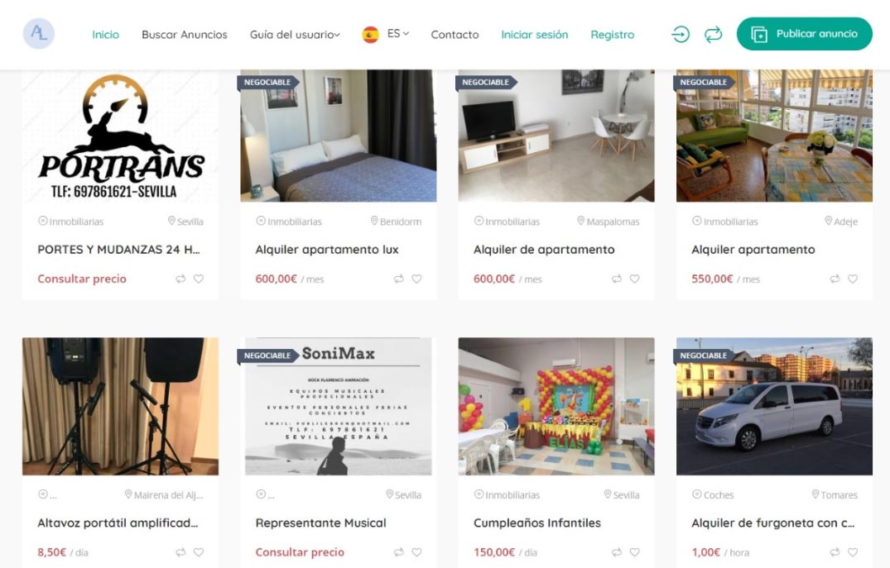The height and width of the screenshot is (568, 890).
Task: Open the Buscar Anuncios menu item
Action: click(185, 35)
